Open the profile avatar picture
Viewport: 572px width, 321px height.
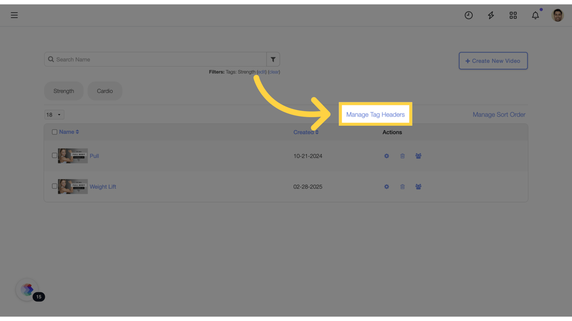tap(557, 15)
